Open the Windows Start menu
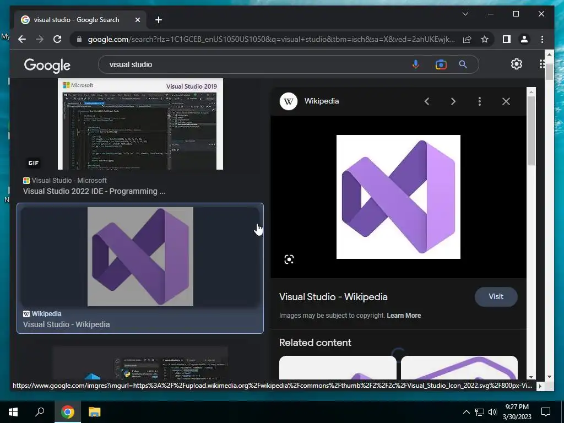564x423 pixels. [x=13, y=412]
